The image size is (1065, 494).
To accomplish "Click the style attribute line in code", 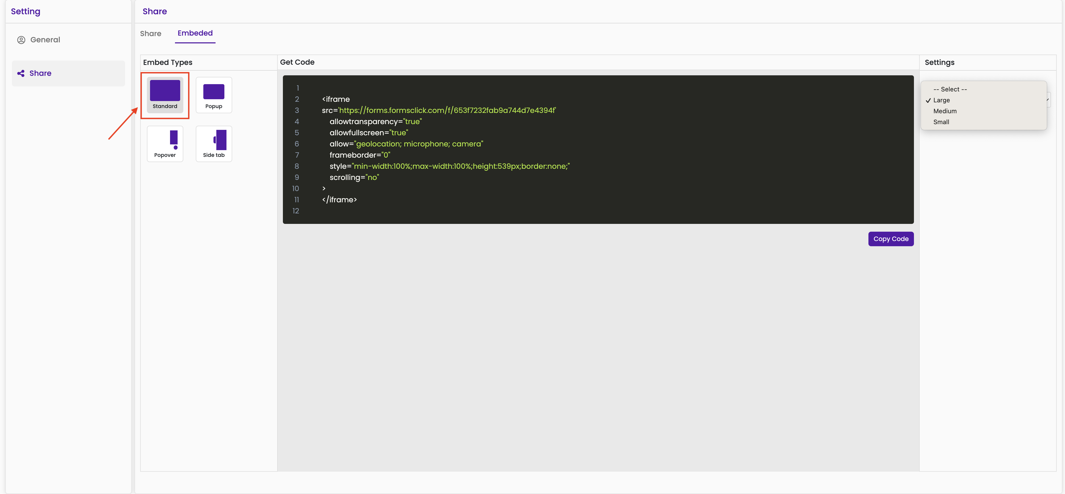I will 449,166.
